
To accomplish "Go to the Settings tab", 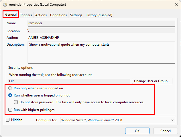I will pyautogui.click(x=76, y=15).
